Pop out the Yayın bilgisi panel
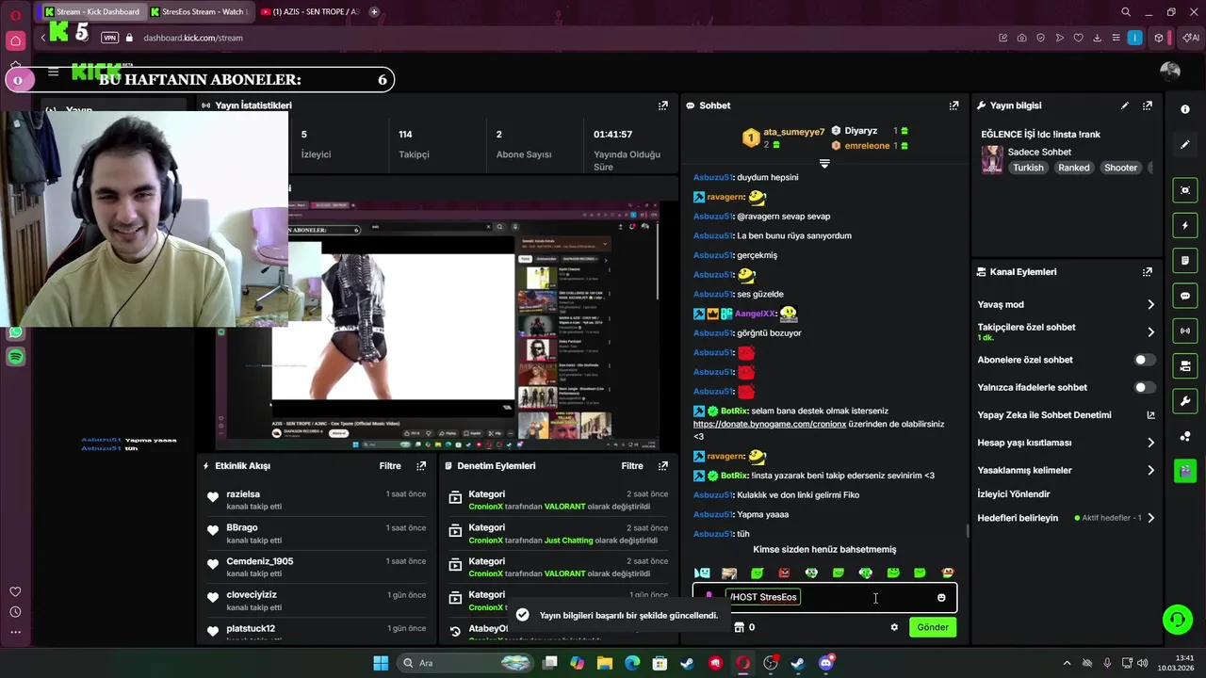 [x=1148, y=105]
